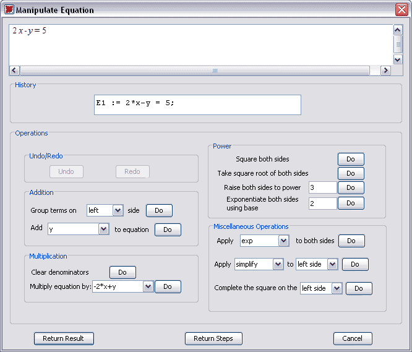Click the Cancel button

click(353, 338)
